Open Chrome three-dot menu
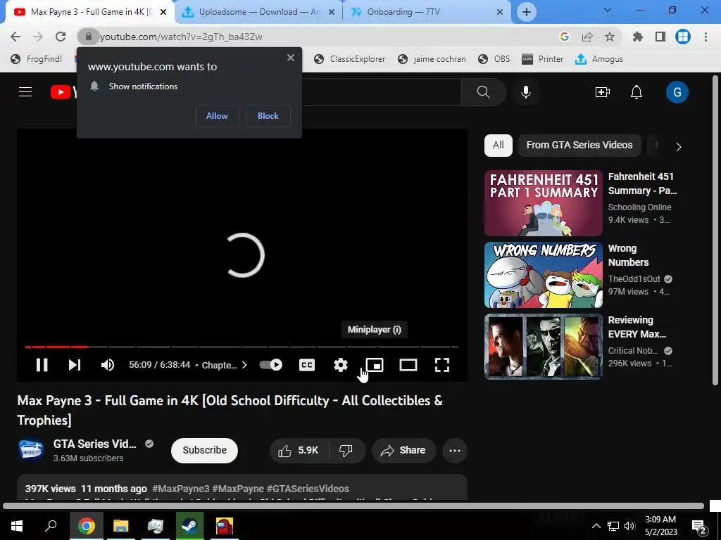 (x=706, y=37)
